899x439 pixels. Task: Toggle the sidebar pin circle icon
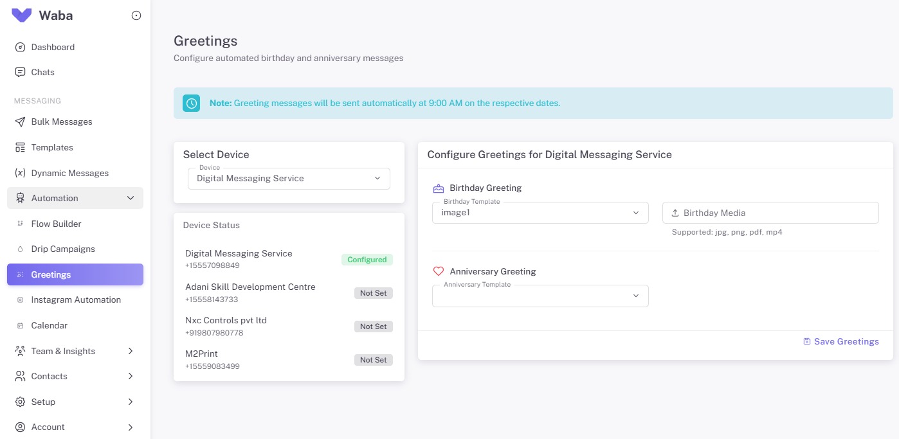(x=136, y=16)
